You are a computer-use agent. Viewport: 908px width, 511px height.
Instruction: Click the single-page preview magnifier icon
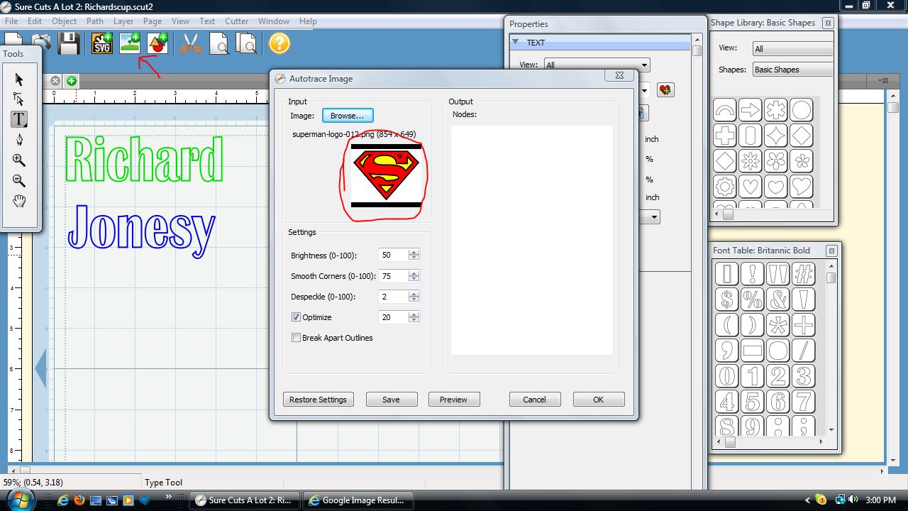(x=218, y=43)
